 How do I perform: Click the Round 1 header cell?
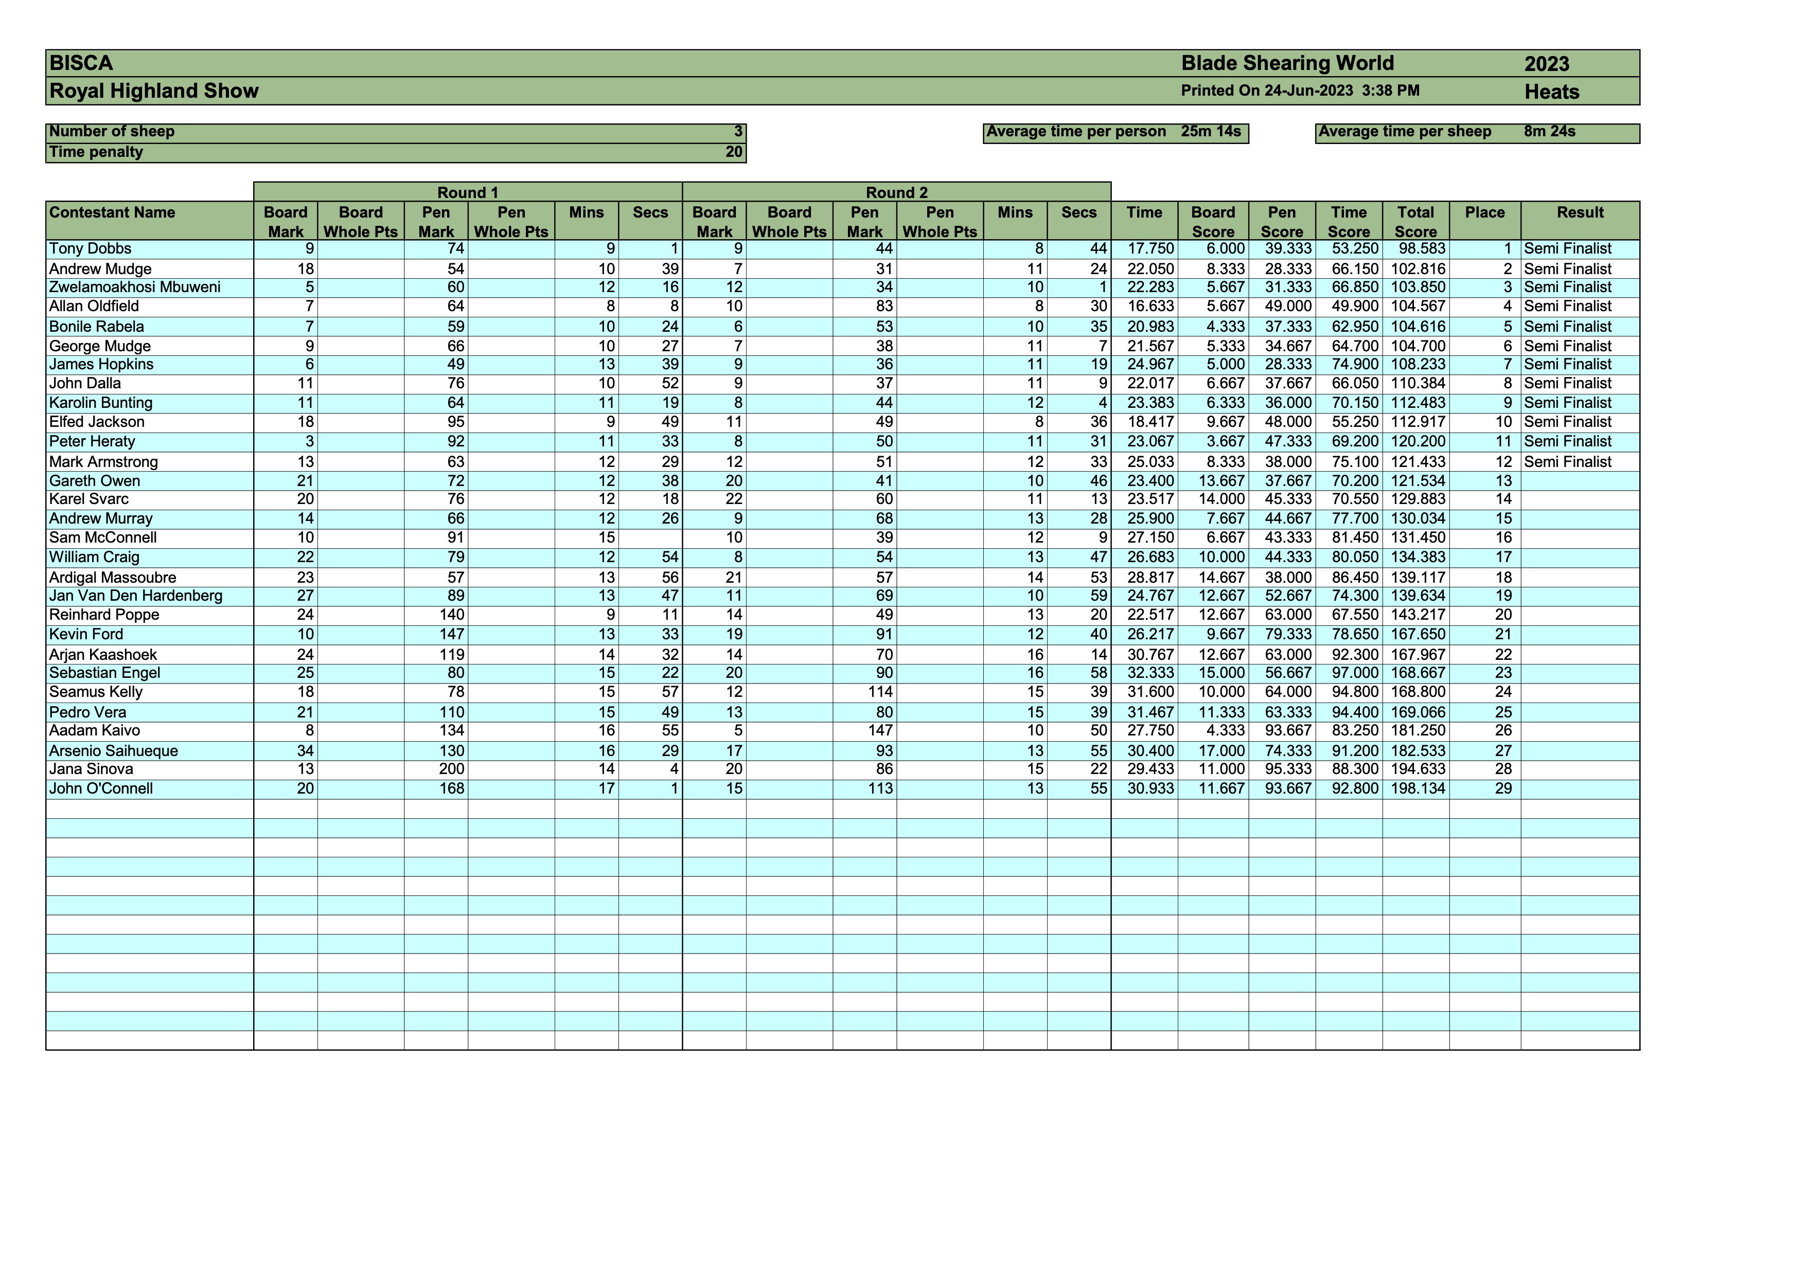point(468,192)
